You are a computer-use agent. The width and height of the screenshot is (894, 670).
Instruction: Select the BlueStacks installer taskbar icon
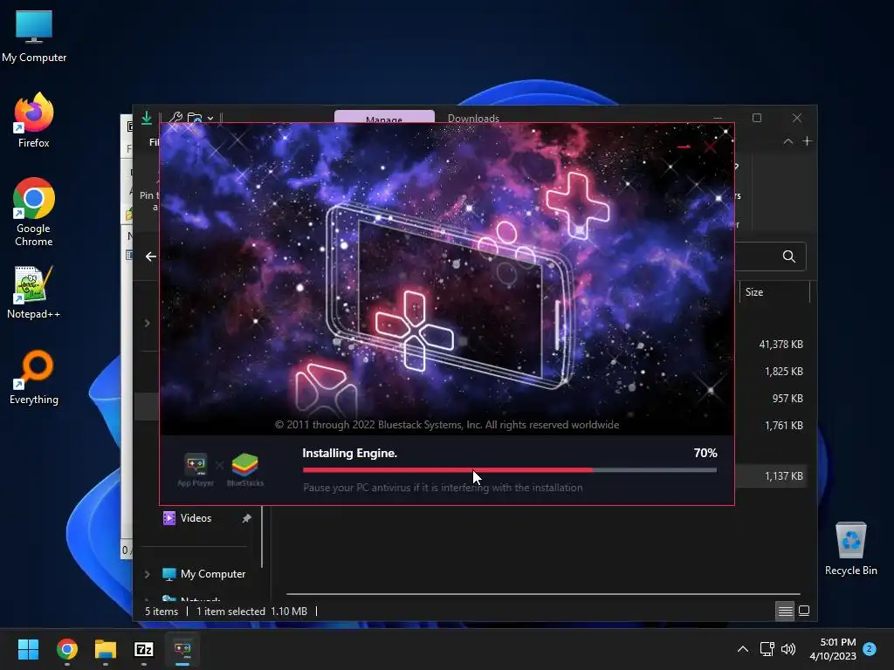click(x=182, y=649)
